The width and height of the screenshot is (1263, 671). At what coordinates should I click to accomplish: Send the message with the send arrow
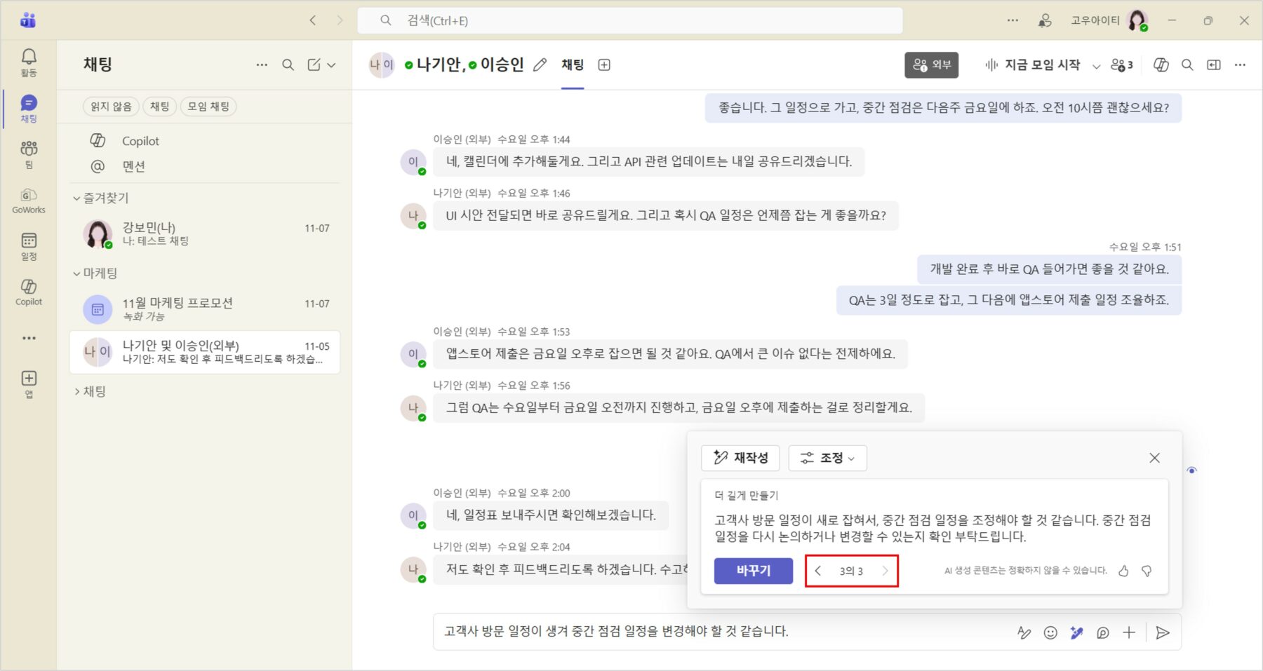pos(1163,632)
